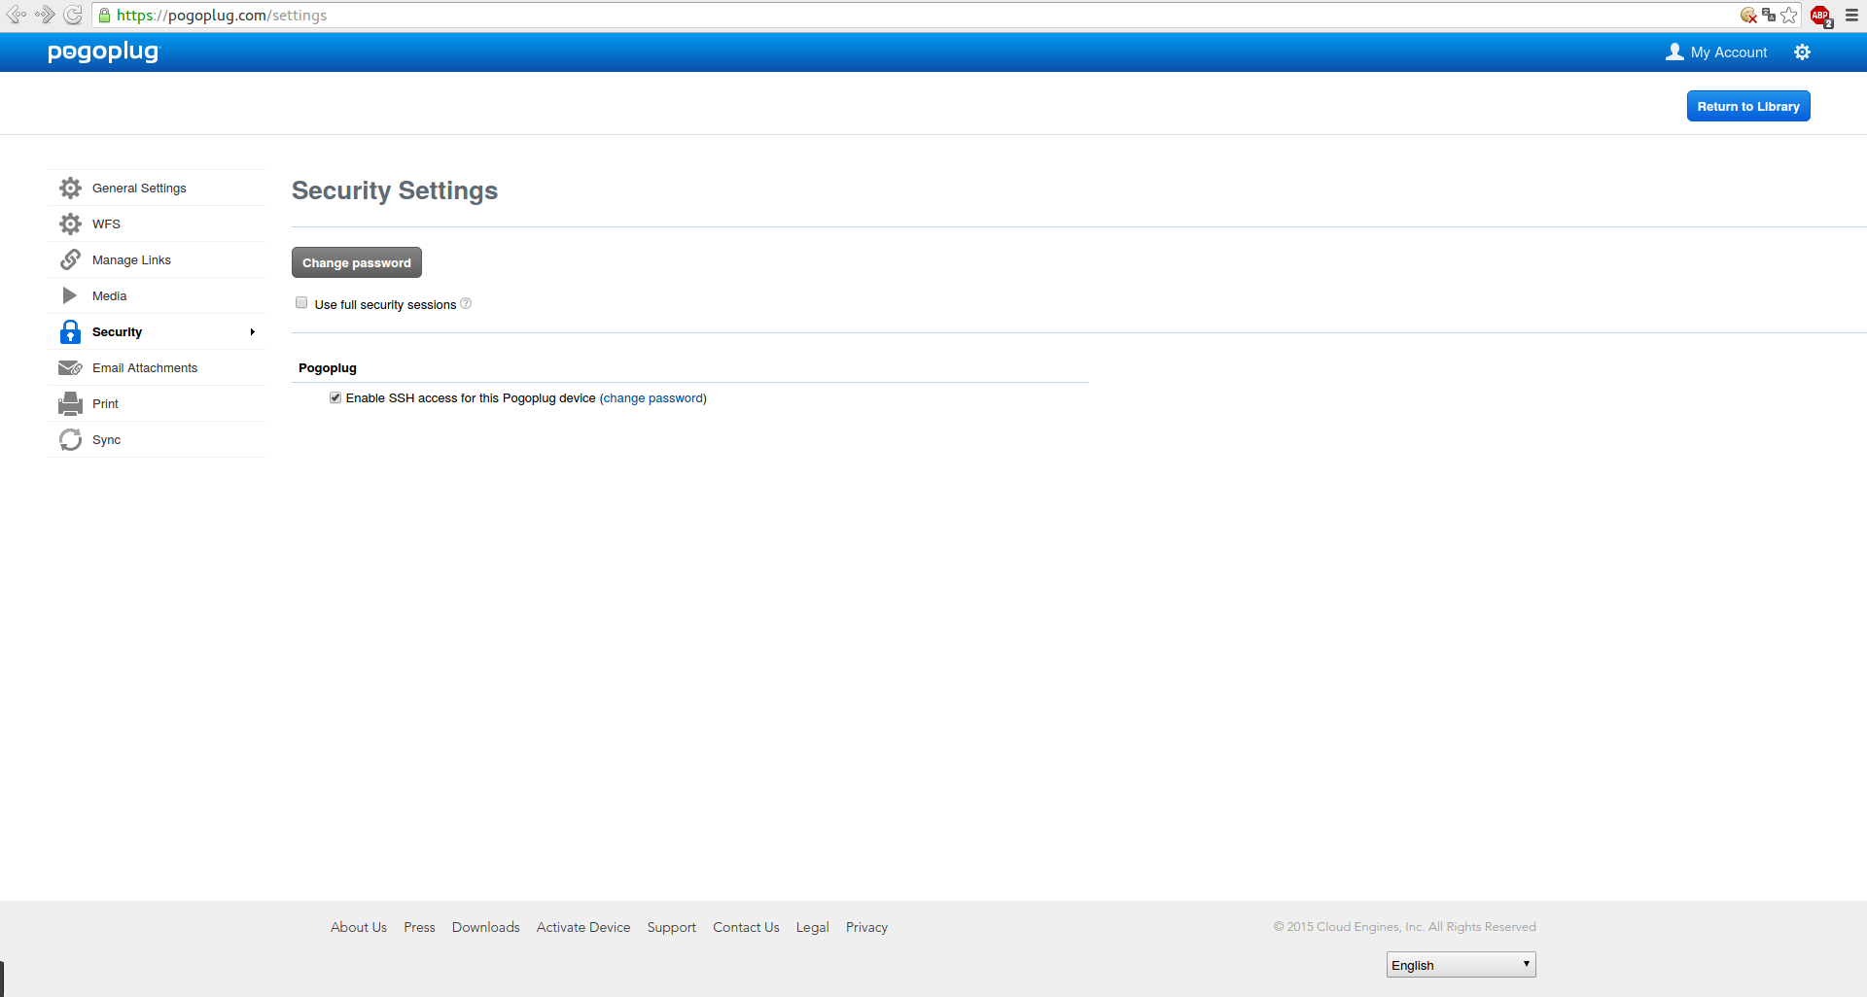Enable Use full security sessions checkbox
Viewport: 1867px width, 997px height.
(x=301, y=302)
